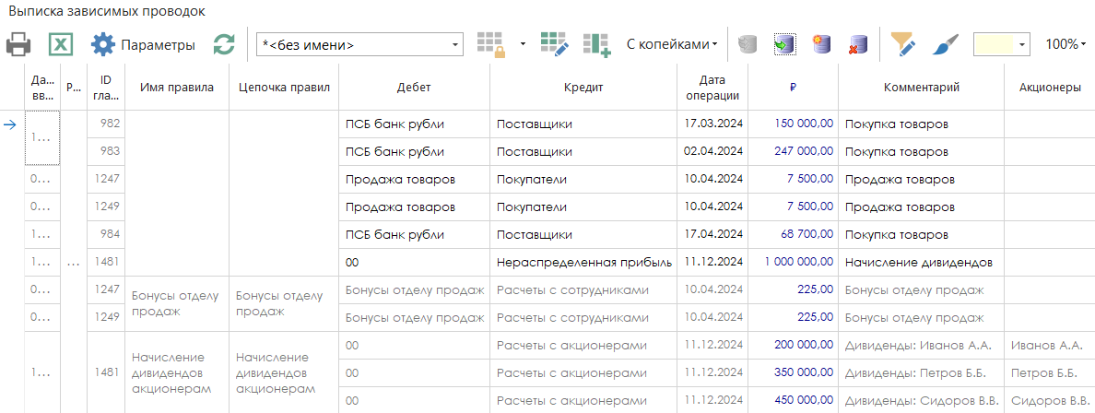Expand the arrow beside locked grid icon
Image resolution: width=1095 pixels, height=413 pixels.
click(x=523, y=44)
